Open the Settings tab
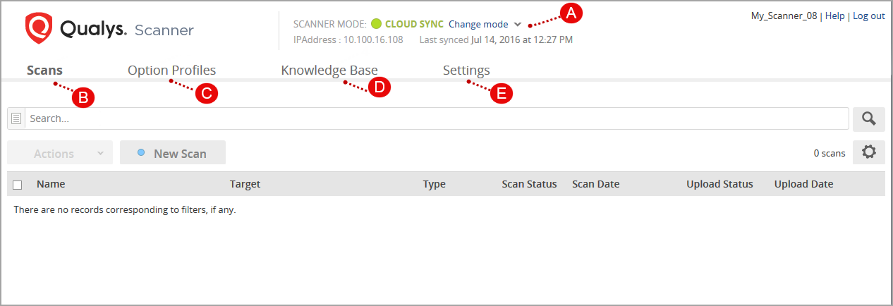The width and height of the screenshot is (893, 306). click(x=466, y=71)
